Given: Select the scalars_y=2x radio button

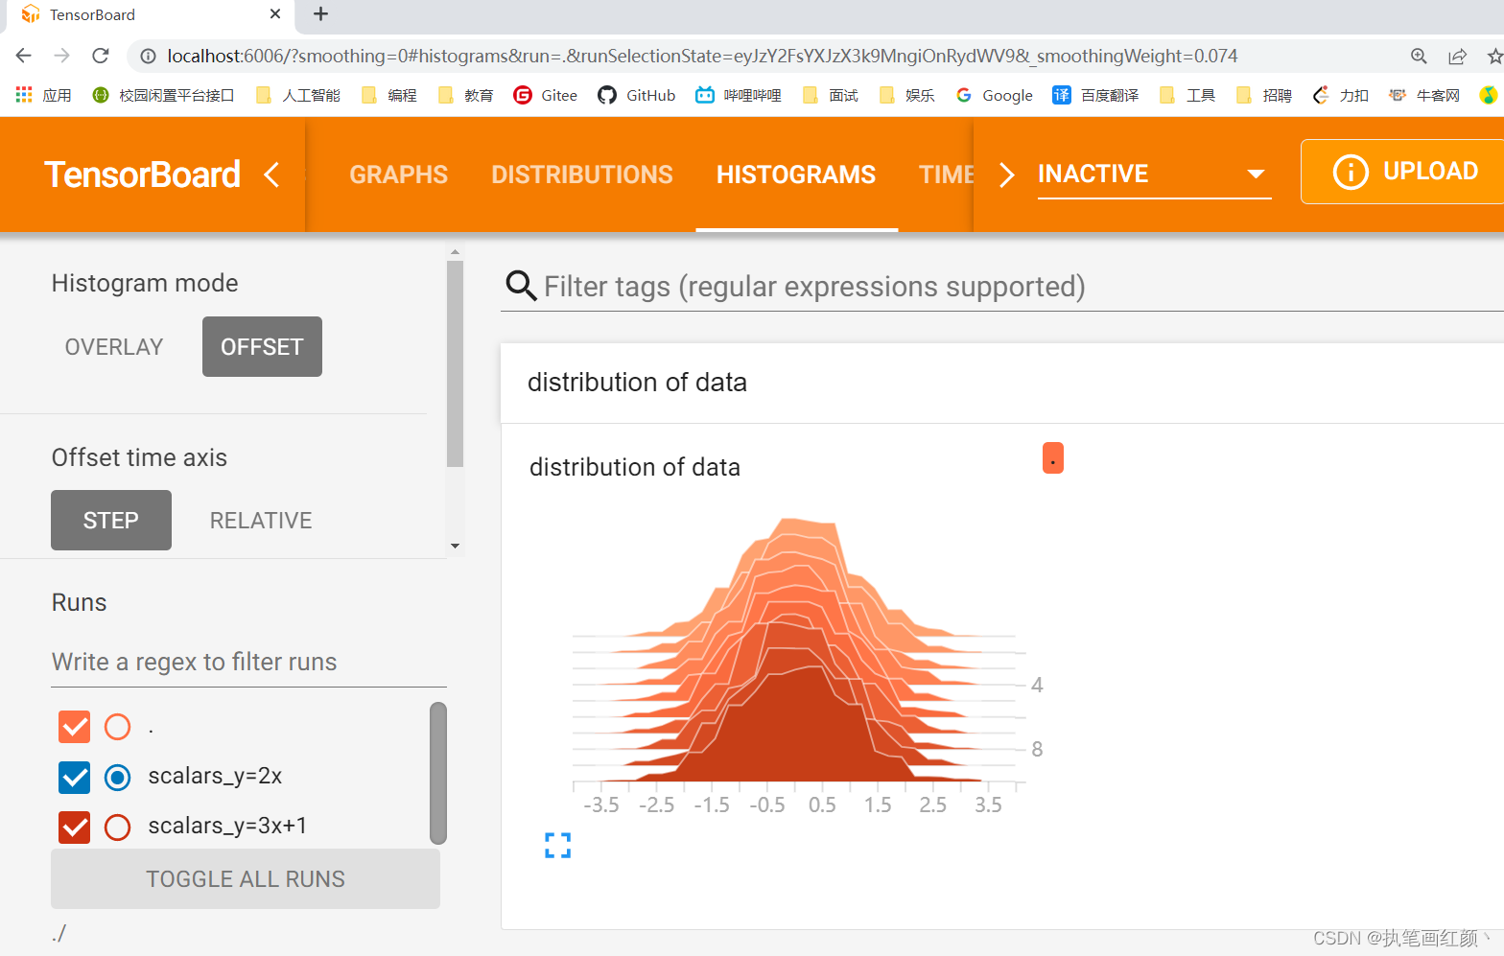Looking at the screenshot, I should click(x=117, y=777).
